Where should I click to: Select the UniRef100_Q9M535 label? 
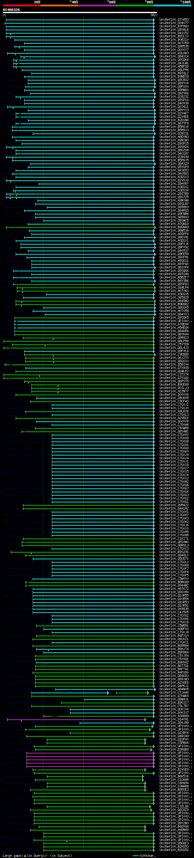click(174, 46)
